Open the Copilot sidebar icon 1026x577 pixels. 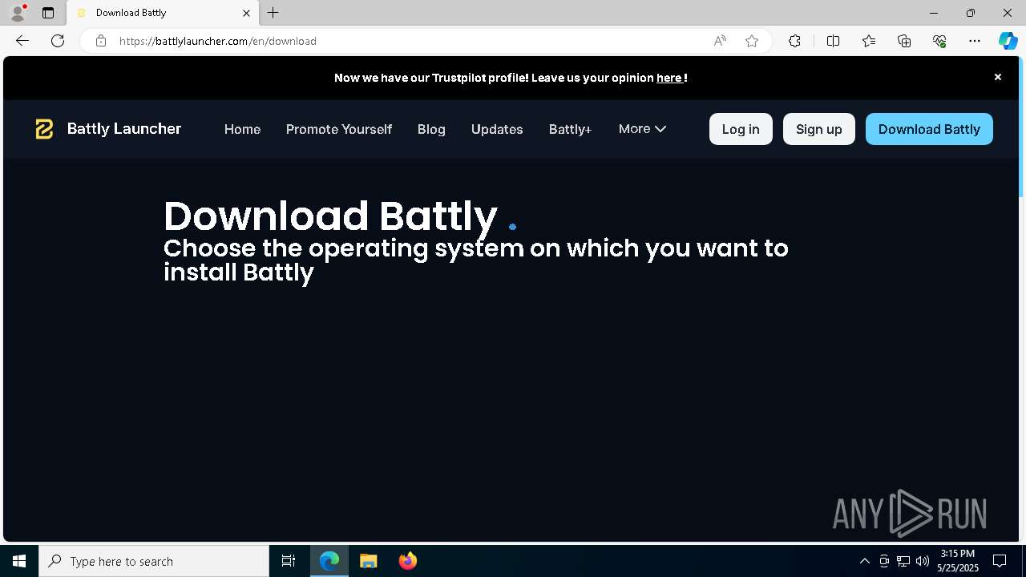[1008, 41]
